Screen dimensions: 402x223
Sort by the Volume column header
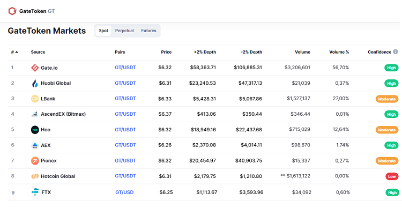pyautogui.click(x=302, y=52)
